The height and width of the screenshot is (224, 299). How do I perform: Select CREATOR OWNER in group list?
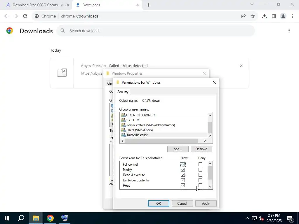[x=140, y=115]
